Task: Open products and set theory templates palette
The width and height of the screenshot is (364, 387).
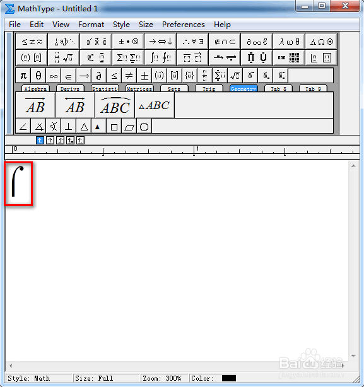Action: (257, 58)
